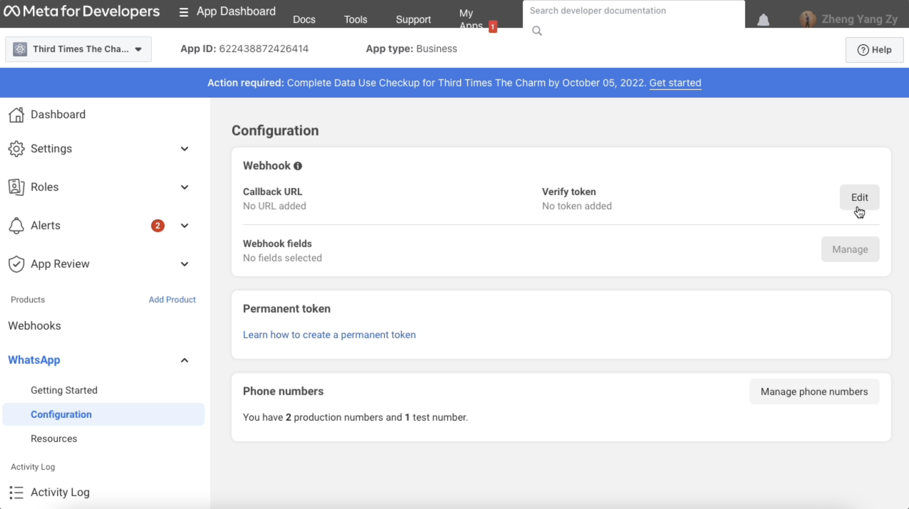Click the Alerts bell icon in sidebar
This screenshot has width=909, height=509.
pyautogui.click(x=16, y=226)
